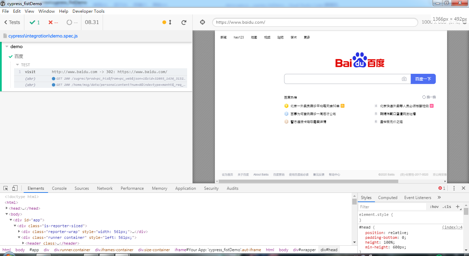Viewport: 469px width, 256px height.
Task: Expand the head element node
Action: click(x=7, y=208)
